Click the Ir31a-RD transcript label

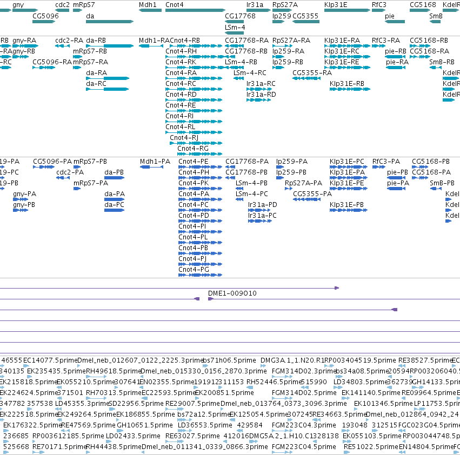(261, 95)
